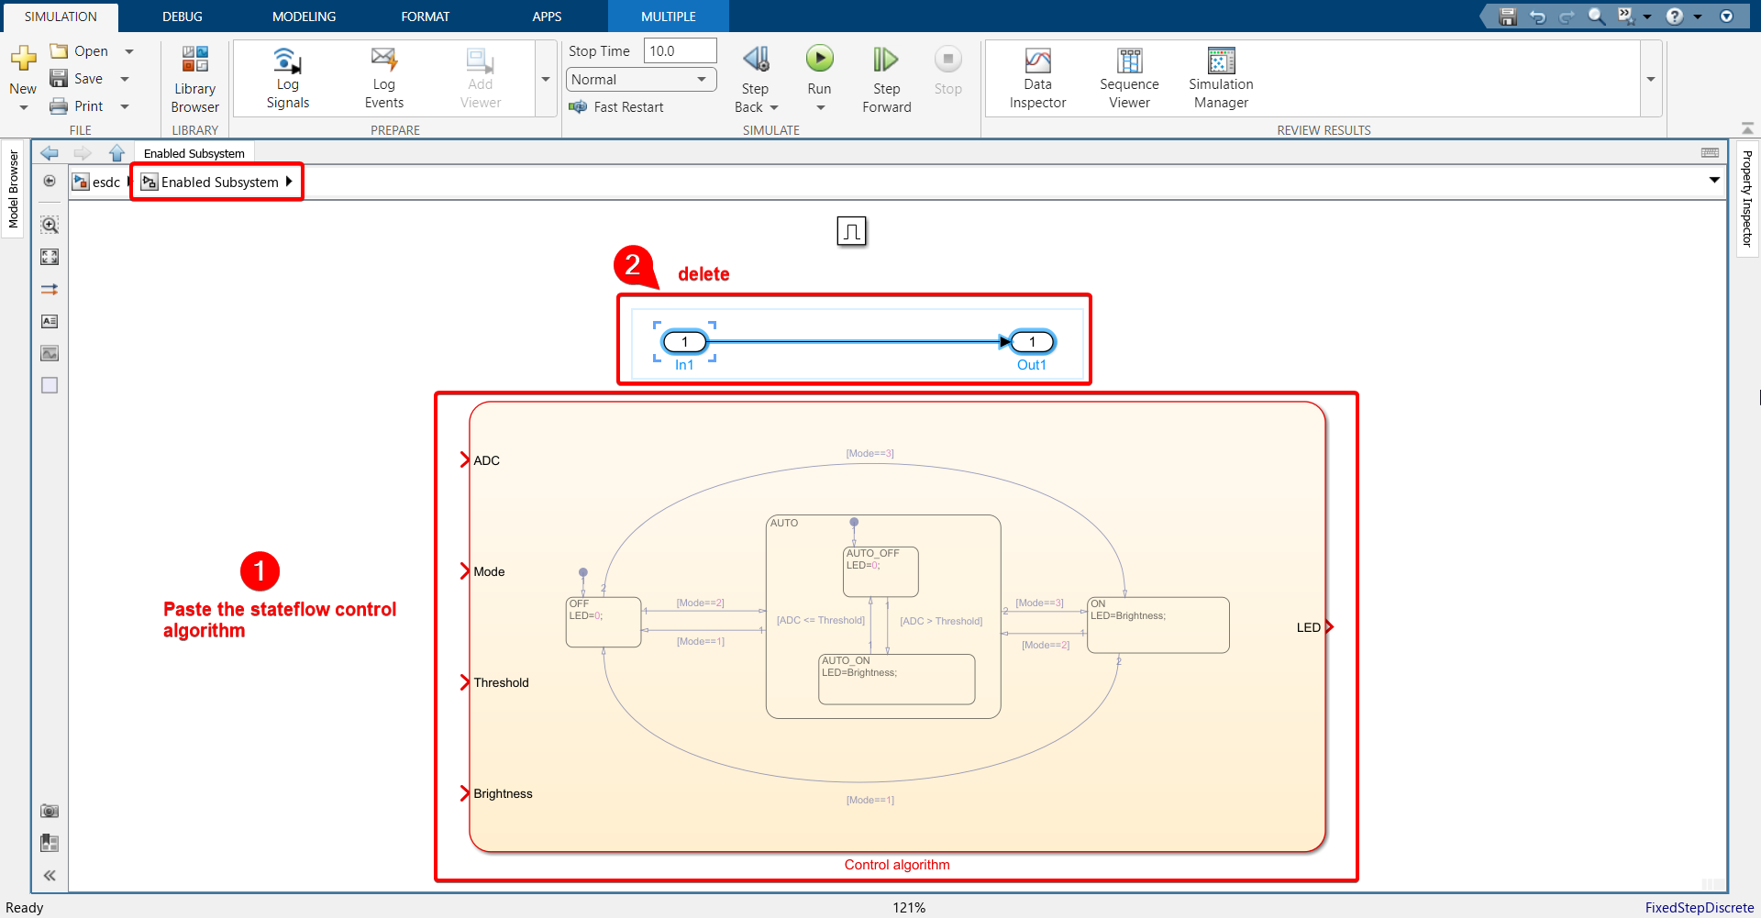Click the Hide/Show Explorer Bar icon

coord(50,181)
